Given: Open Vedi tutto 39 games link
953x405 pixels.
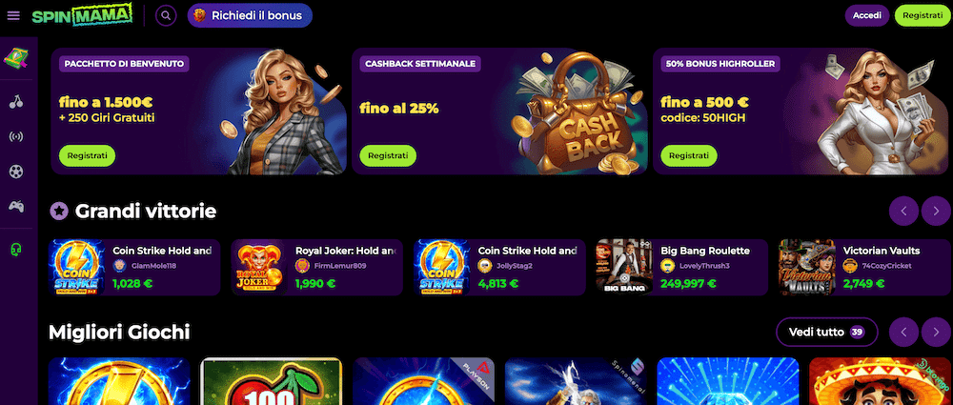Looking at the screenshot, I should 826,332.
